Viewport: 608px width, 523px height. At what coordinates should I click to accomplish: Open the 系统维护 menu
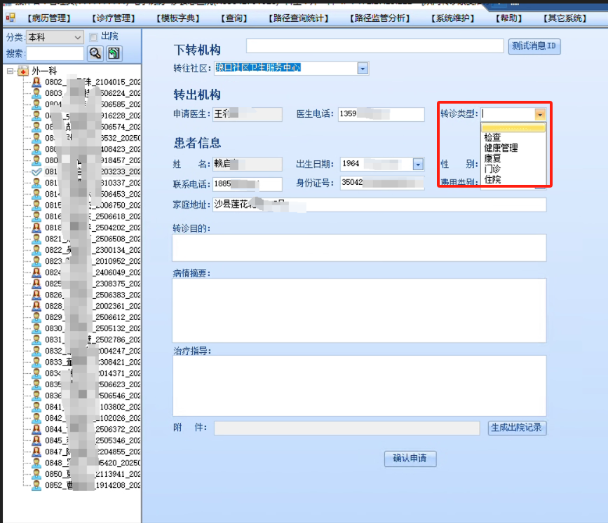click(452, 18)
